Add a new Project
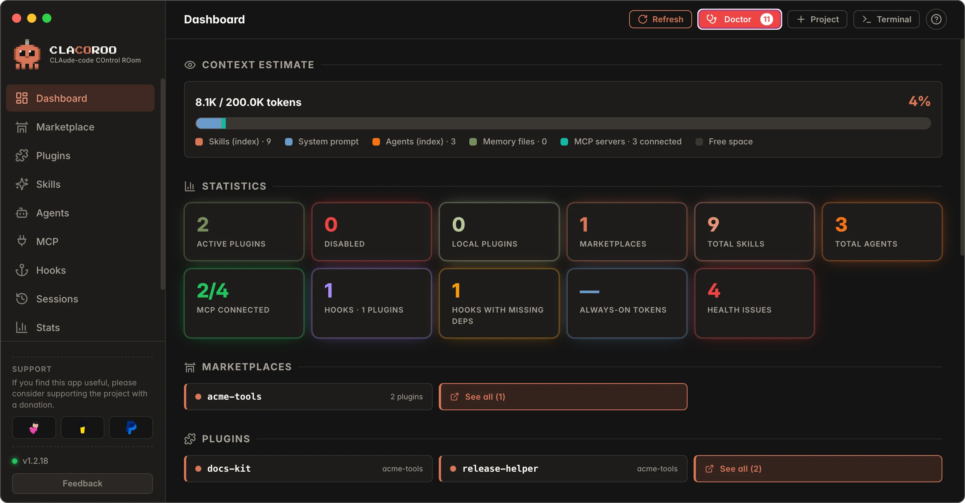Viewport: 965px width, 503px height. (x=817, y=19)
